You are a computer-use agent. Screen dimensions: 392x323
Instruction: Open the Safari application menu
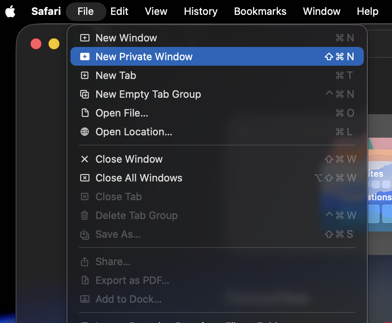(x=46, y=11)
